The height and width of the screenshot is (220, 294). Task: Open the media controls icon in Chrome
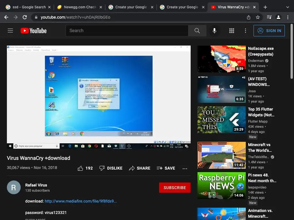click(x=269, y=17)
